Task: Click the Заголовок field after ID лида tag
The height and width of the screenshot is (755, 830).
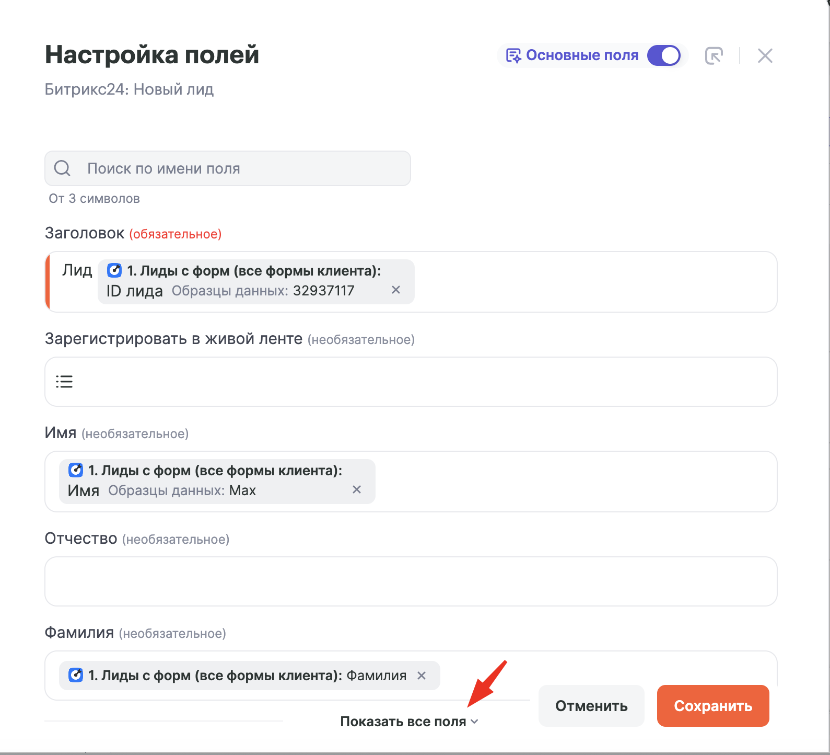Action: [x=595, y=282]
